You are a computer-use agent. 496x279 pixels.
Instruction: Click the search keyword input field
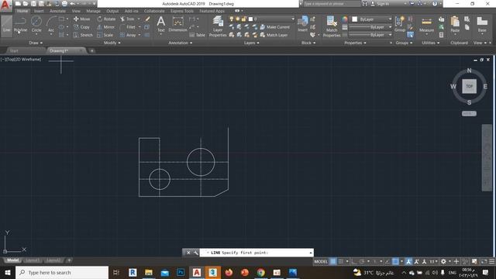(332, 4)
